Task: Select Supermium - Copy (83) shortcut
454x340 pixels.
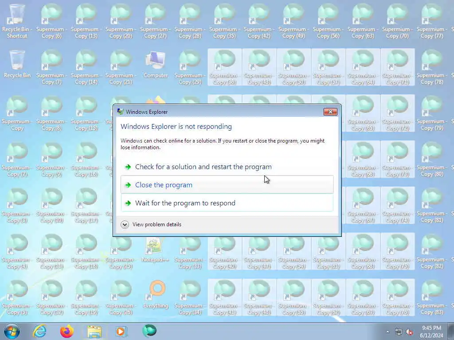Action: click(432, 297)
